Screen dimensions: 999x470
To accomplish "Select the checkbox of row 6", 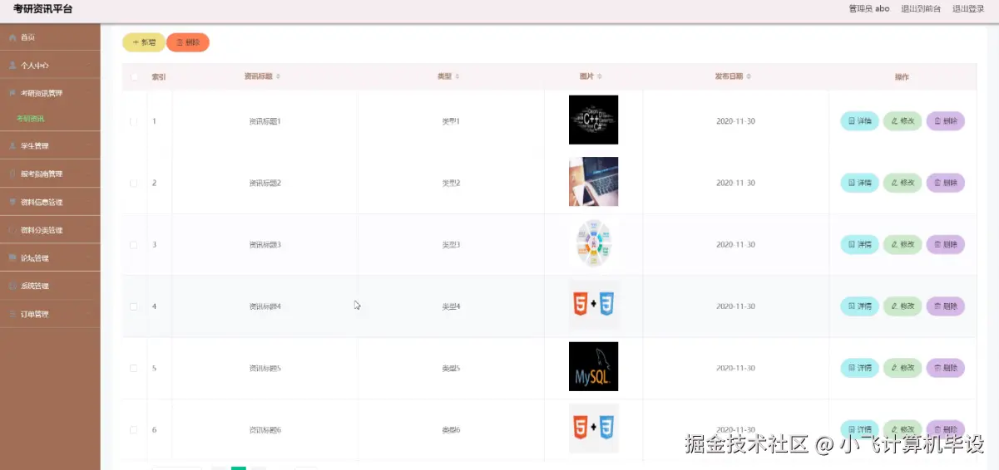I will pyautogui.click(x=133, y=429).
